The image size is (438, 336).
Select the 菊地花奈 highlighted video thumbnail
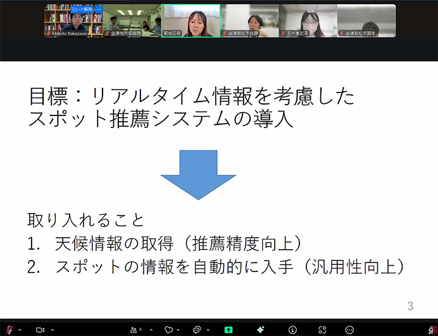(x=191, y=21)
